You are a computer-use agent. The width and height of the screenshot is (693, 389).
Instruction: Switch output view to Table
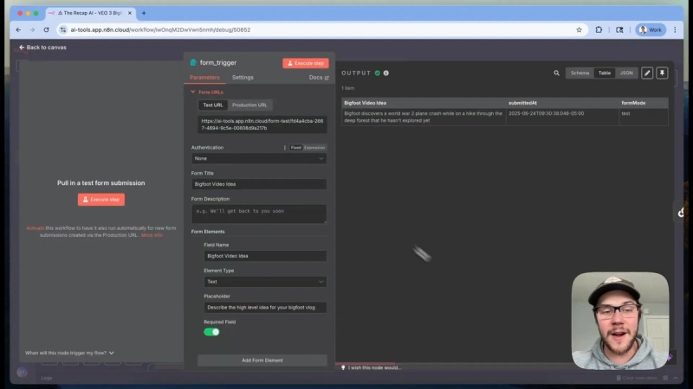pyautogui.click(x=604, y=73)
